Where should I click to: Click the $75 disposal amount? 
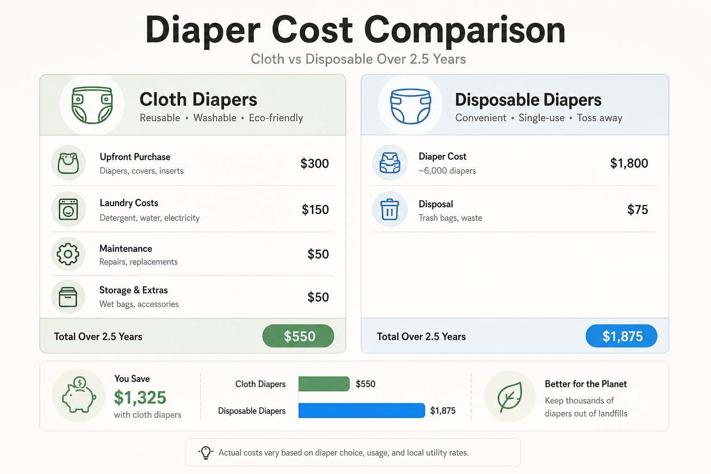(638, 210)
